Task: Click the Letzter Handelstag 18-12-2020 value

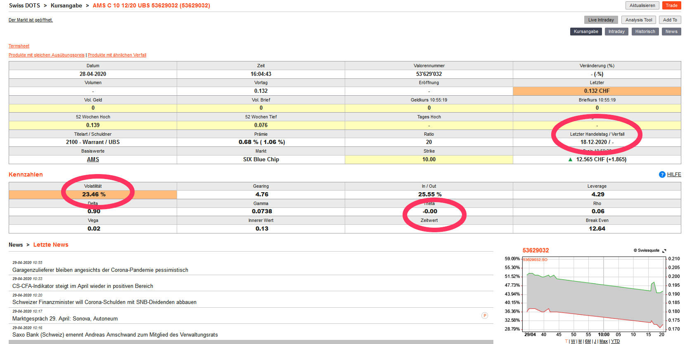Action: coord(597,142)
